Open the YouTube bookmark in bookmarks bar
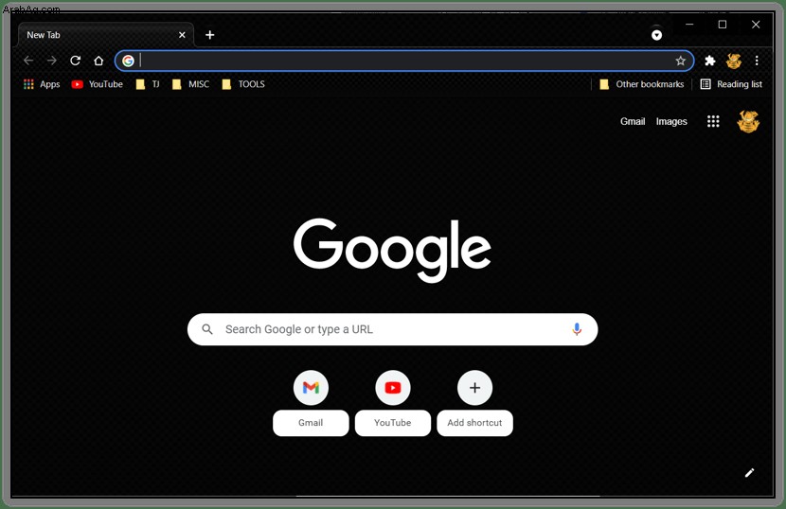The image size is (786, 509). pos(98,84)
